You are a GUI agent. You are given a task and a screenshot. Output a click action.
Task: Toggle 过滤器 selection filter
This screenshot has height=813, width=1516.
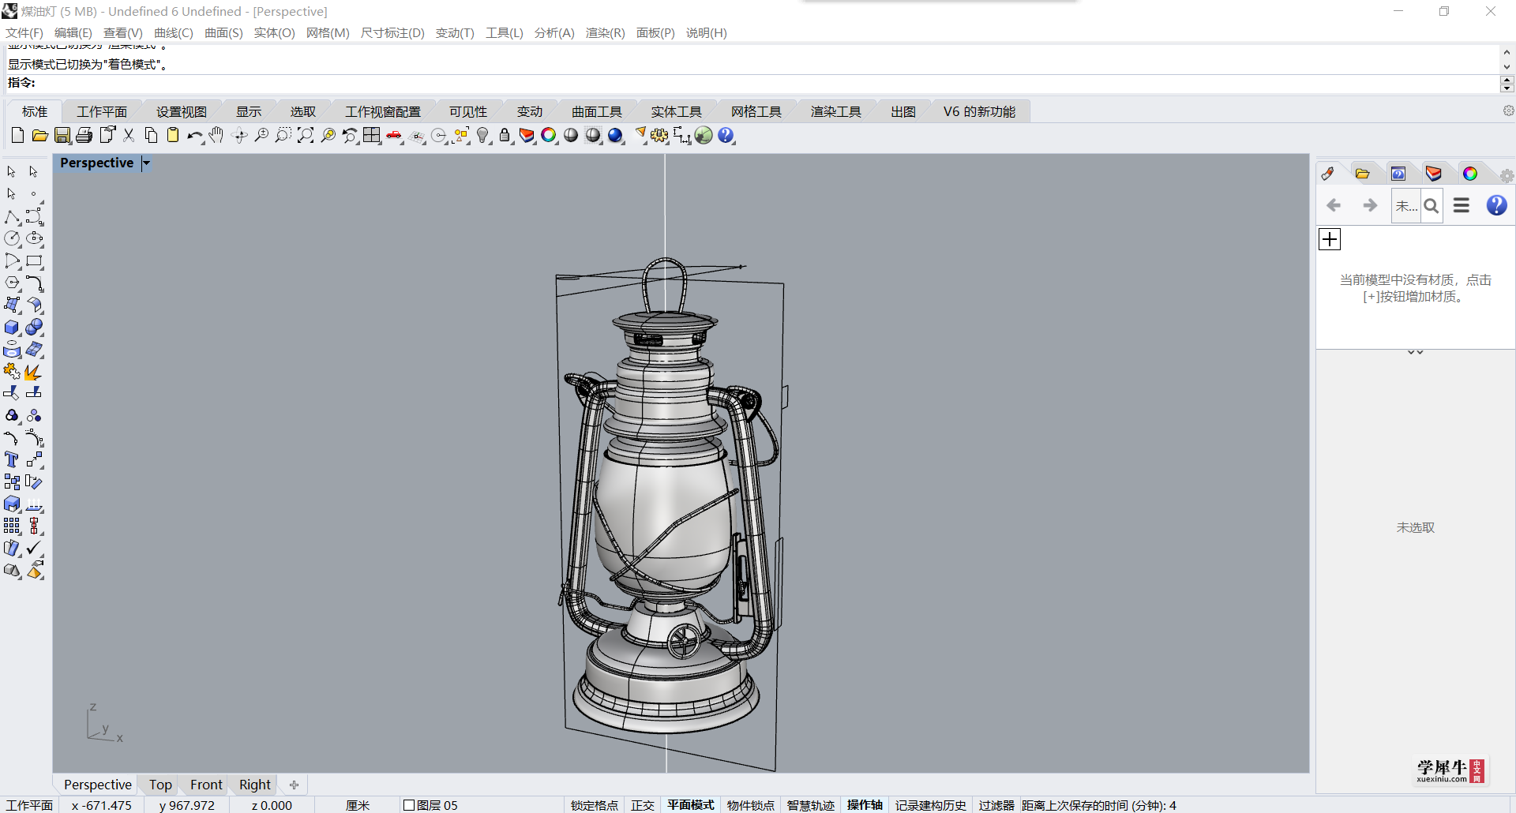tap(996, 805)
